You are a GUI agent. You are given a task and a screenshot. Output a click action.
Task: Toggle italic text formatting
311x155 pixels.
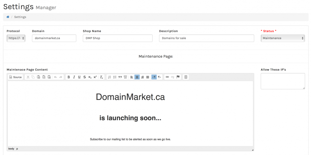[x=74, y=77]
